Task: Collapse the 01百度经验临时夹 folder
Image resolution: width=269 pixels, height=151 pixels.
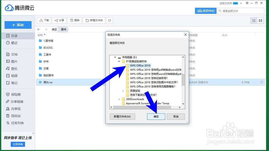Action: (119, 61)
